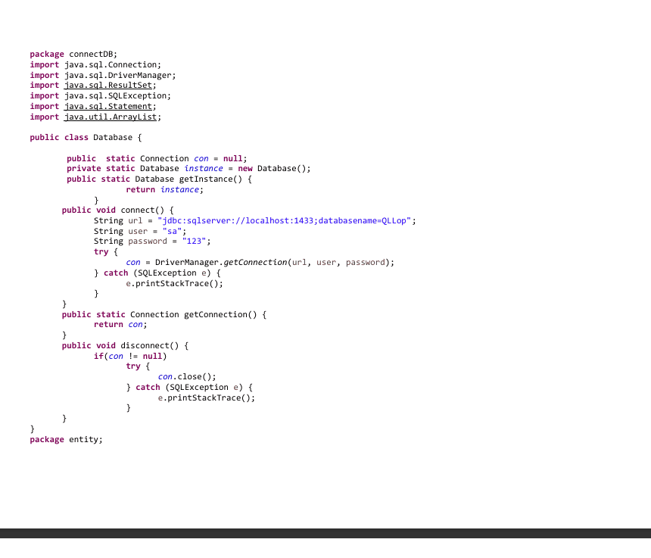Select the java.sql.DriverManager import line
Viewport: 651px width, 558px height.
(x=103, y=76)
